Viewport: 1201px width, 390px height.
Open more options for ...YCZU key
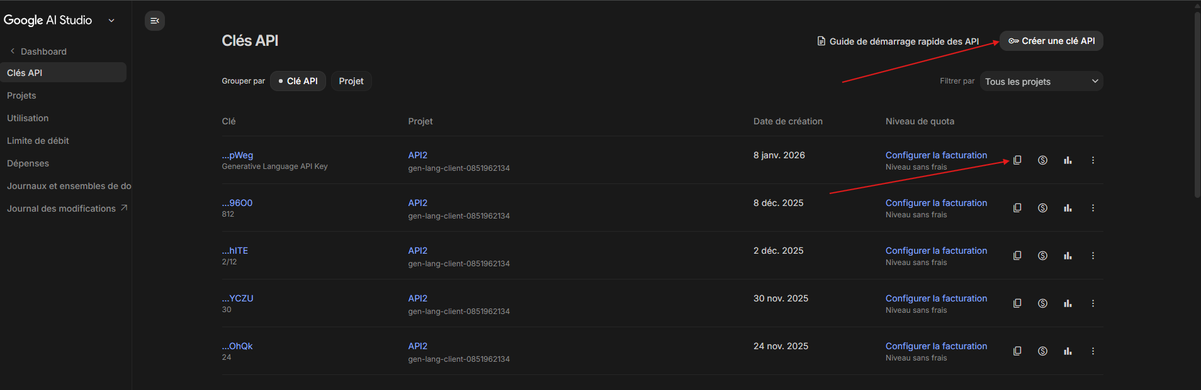1093,303
